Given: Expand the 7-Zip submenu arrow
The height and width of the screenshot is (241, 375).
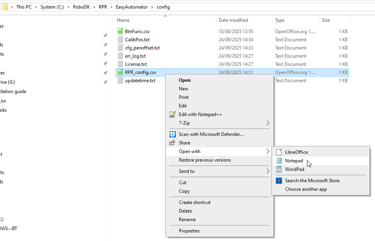Looking at the screenshot, I should coord(268,123).
